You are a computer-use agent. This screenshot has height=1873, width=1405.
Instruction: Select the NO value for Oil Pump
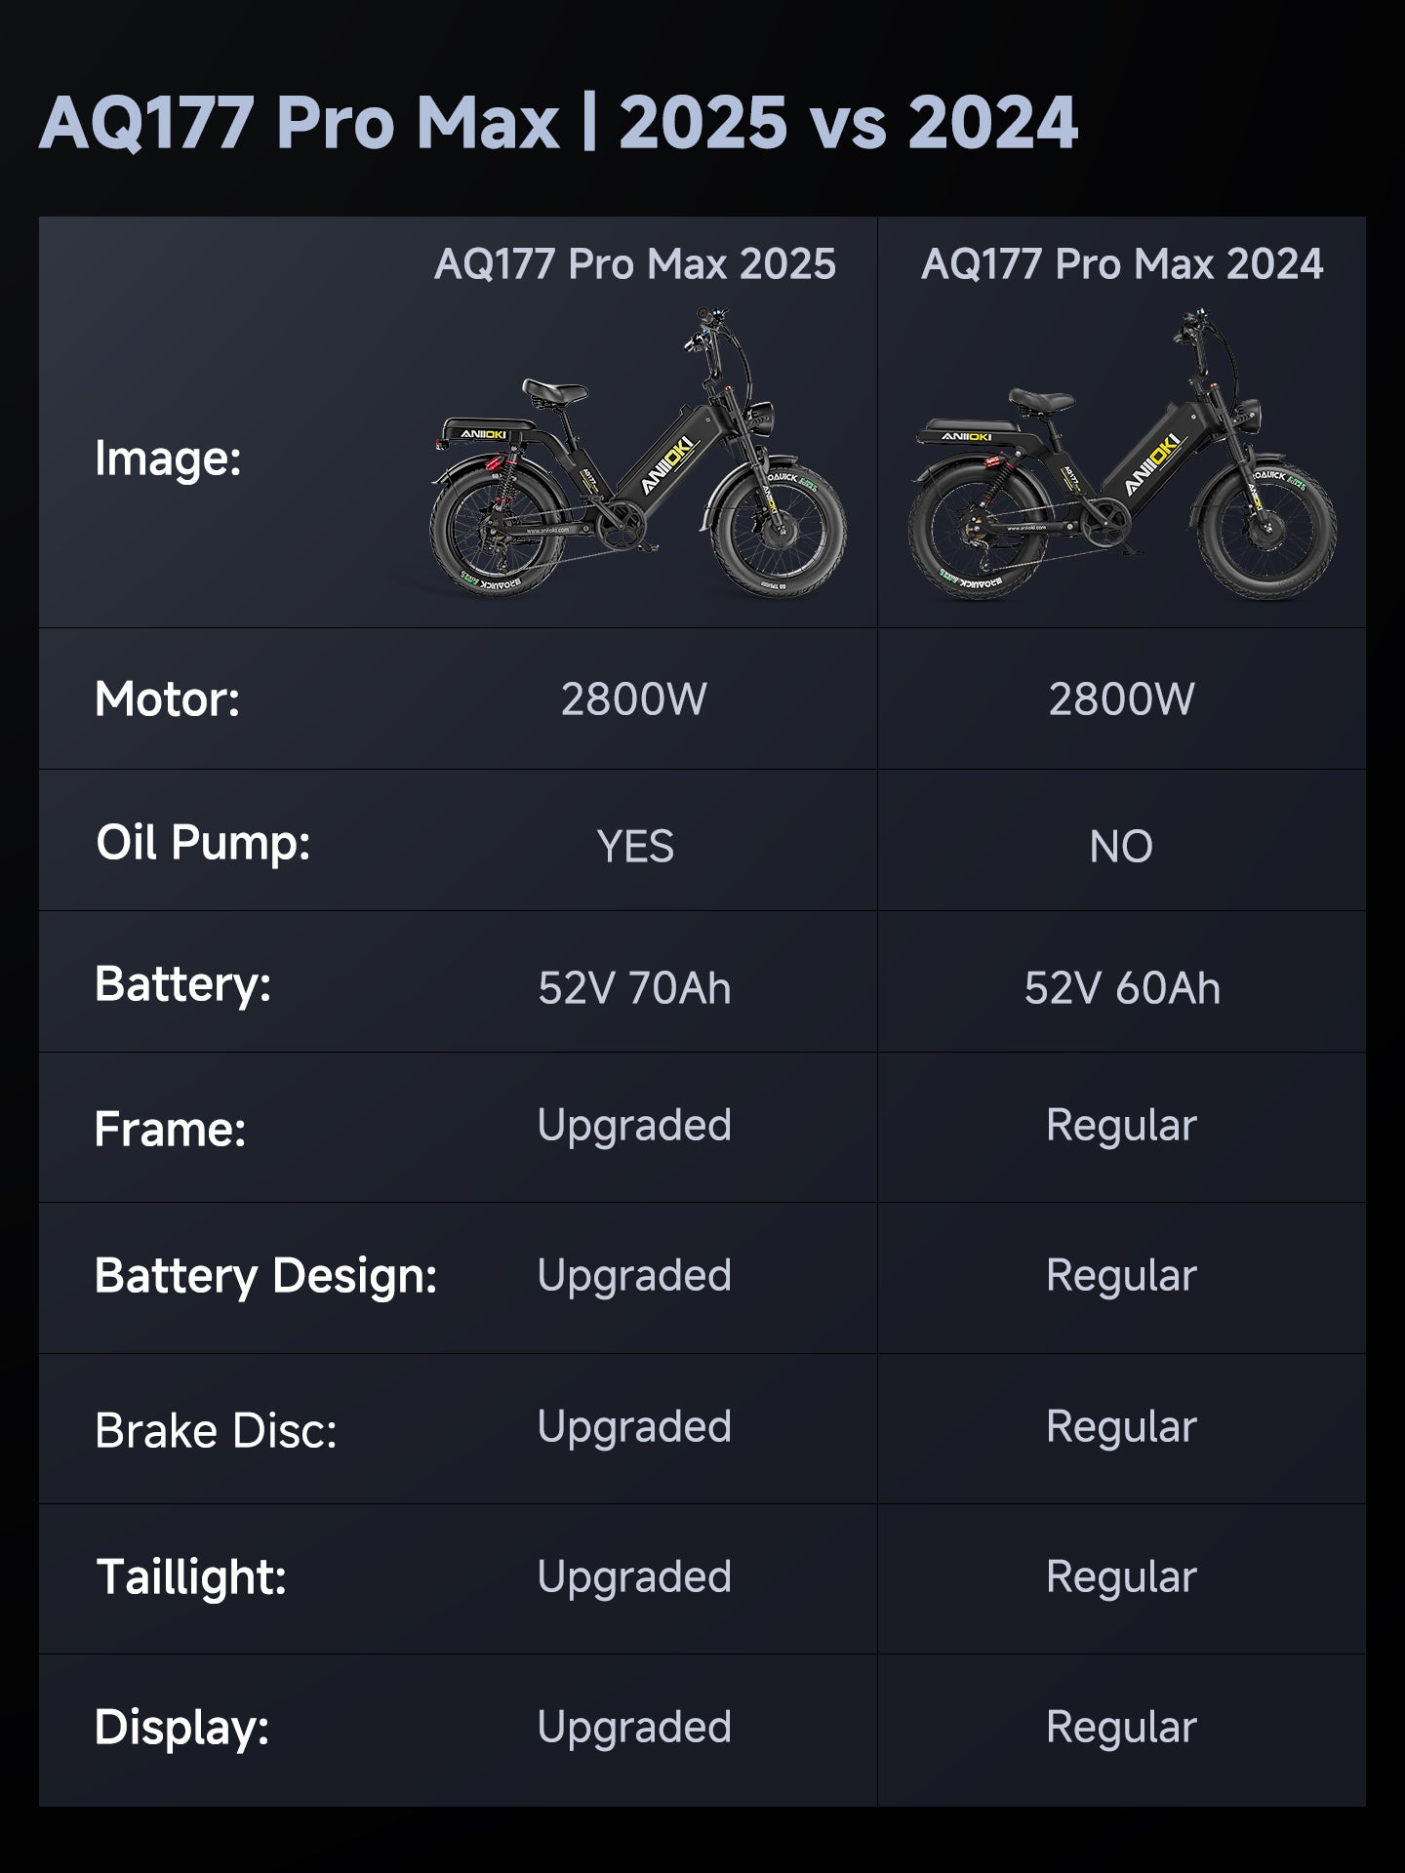pyautogui.click(x=1121, y=847)
